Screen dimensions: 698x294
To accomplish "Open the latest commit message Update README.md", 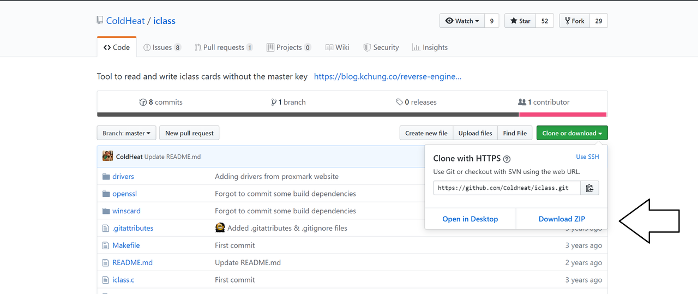I will (x=172, y=157).
